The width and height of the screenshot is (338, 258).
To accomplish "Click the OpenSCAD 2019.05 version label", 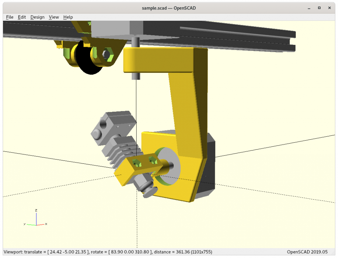I will point(307,252).
